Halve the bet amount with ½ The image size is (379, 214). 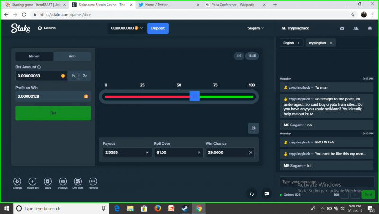[73, 76]
